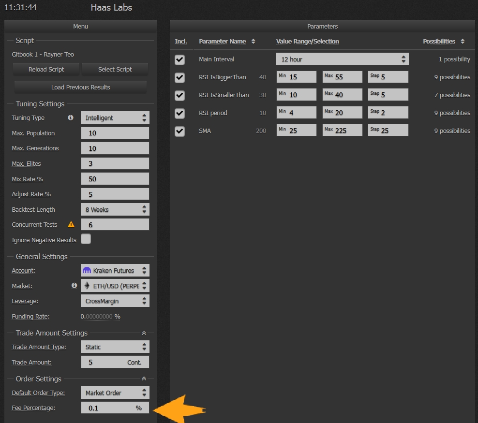Sort by Parameter Name column arrows
The image size is (478, 423).
pyautogui.click(x=253, y=42)
